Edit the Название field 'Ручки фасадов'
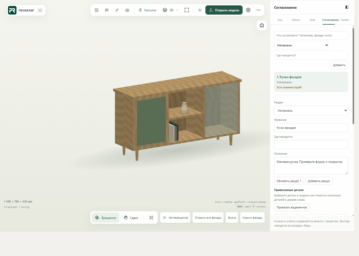Viewport: 359px width, 256px height. pos(311,128)
